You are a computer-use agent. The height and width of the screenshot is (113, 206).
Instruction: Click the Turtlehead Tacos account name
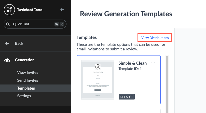tap(30, 10)
